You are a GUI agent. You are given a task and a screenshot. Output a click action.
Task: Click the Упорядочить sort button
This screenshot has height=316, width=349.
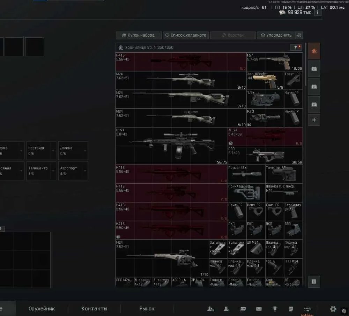pyautogui.click(x=276, y=35)
